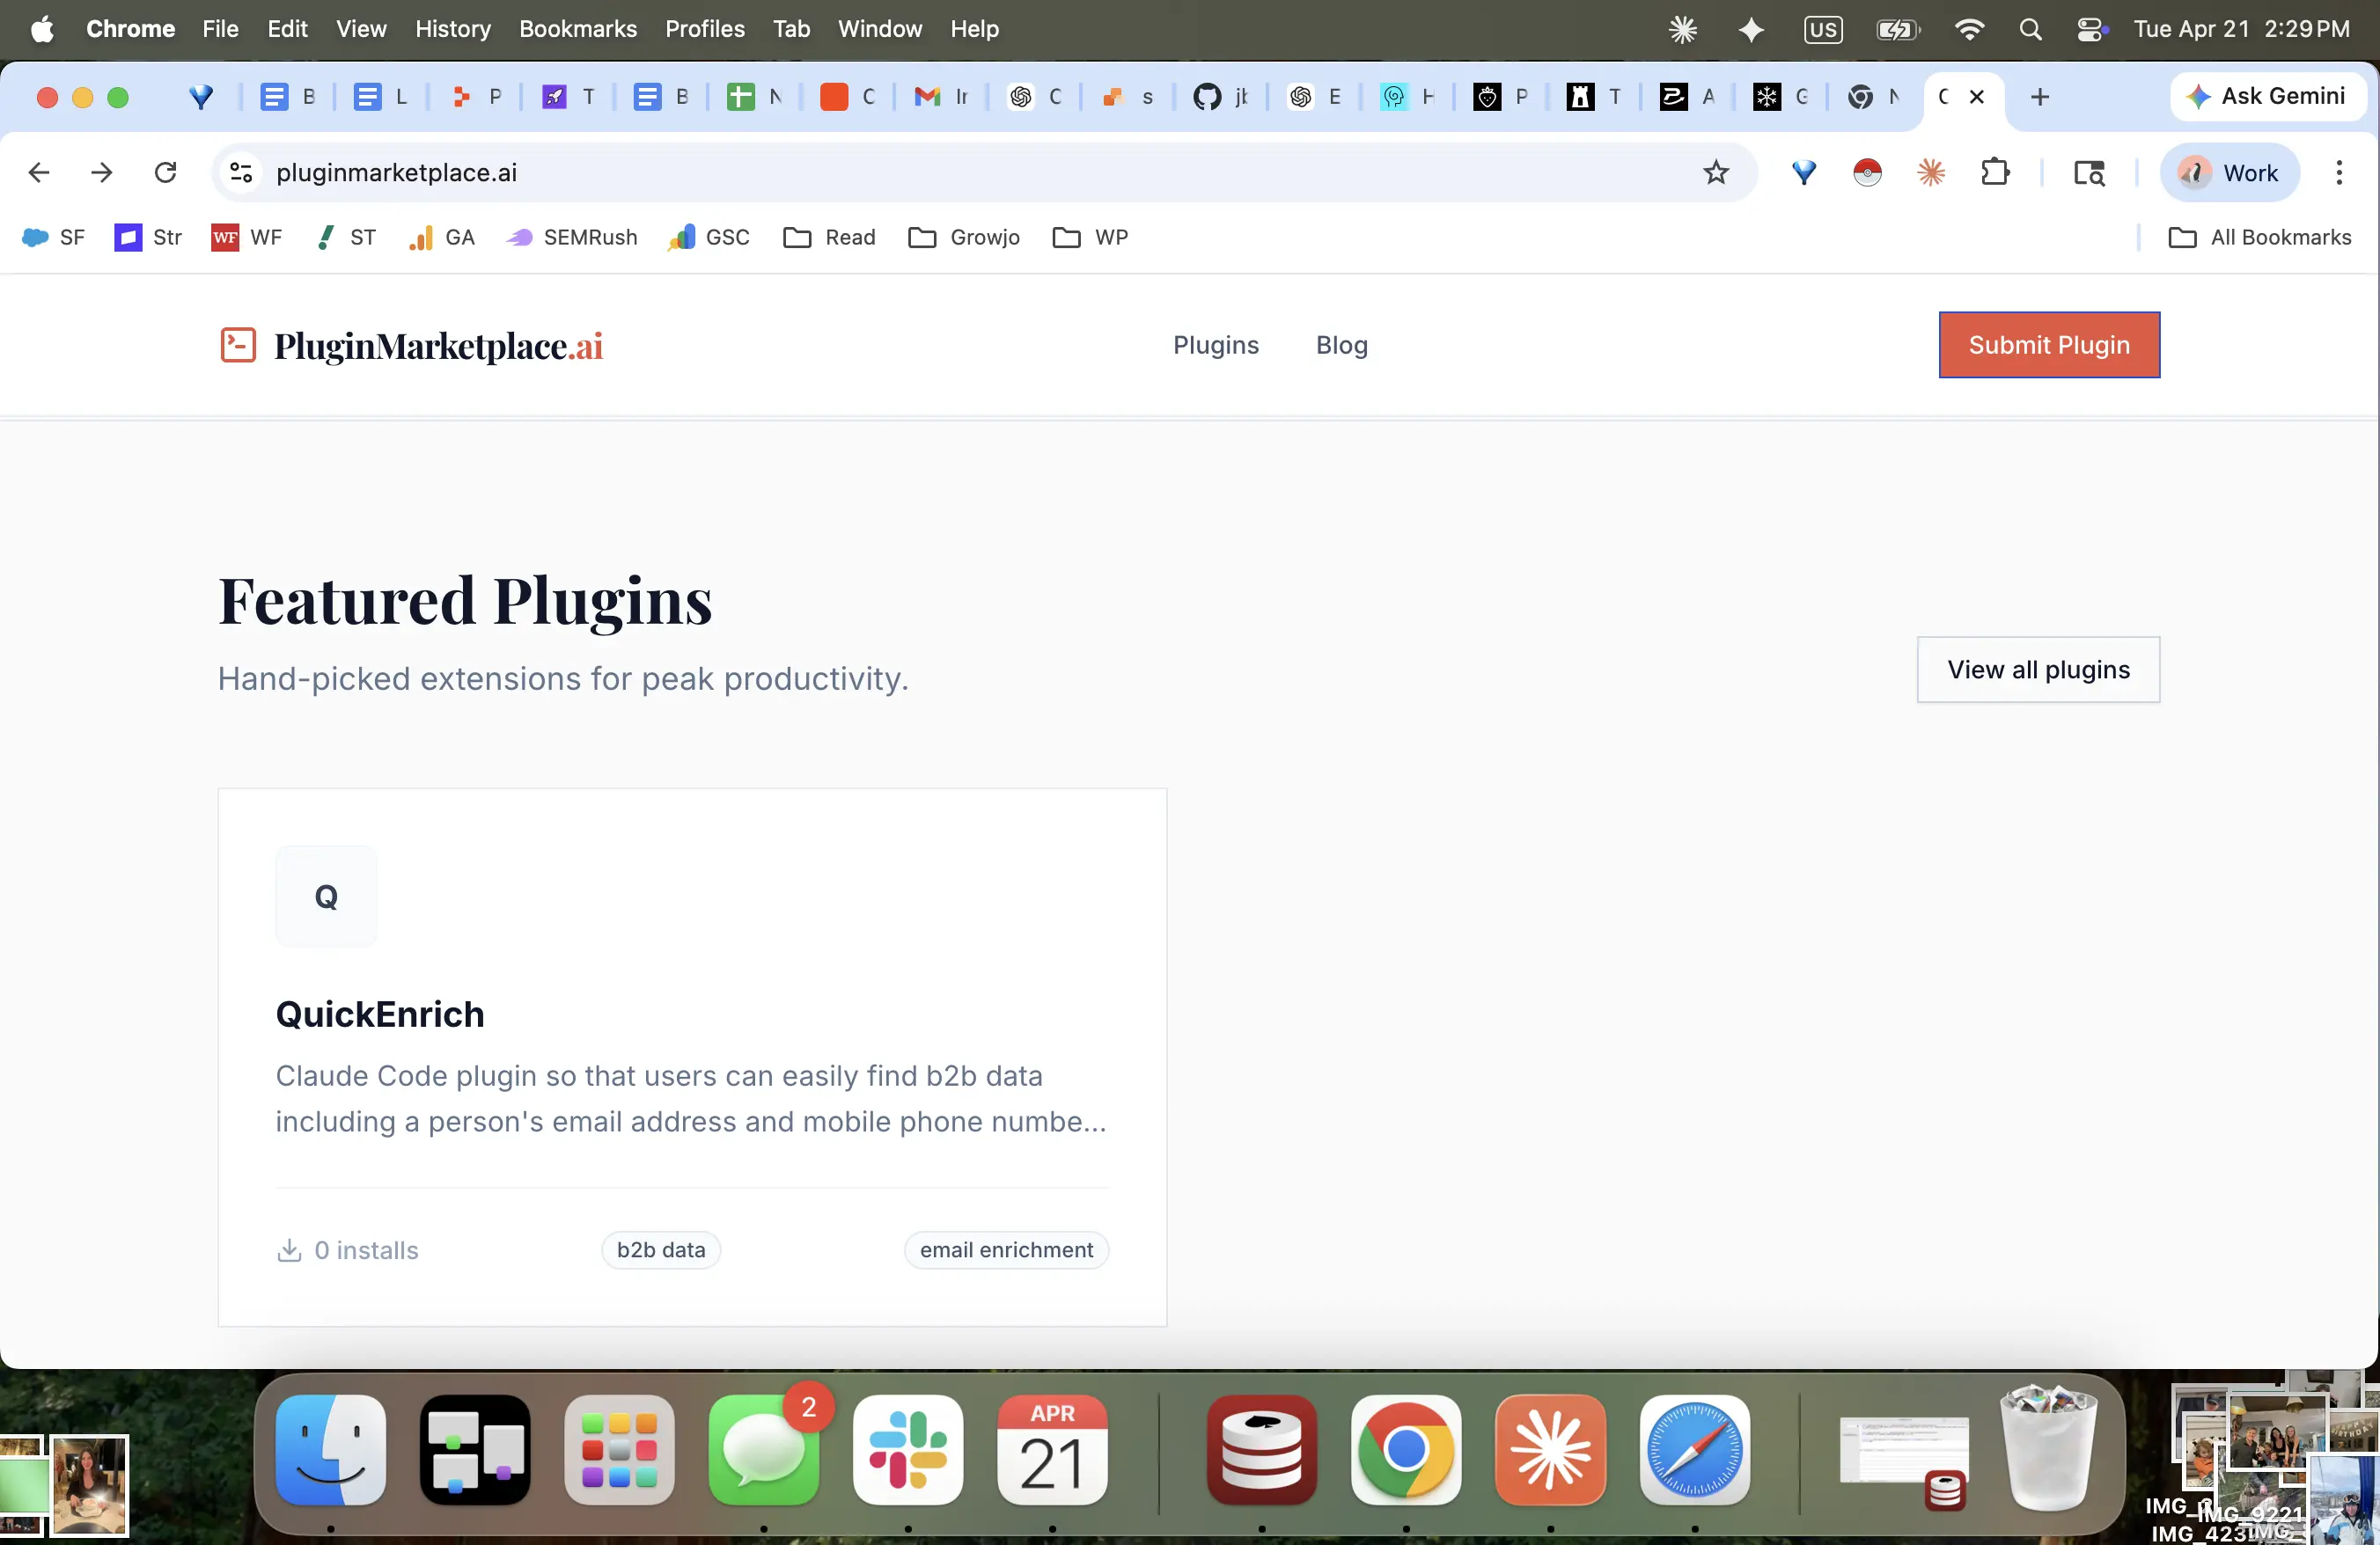Click the bookmark star icon
This screenshot has height=1545, width=2380.
[1716, 172]
